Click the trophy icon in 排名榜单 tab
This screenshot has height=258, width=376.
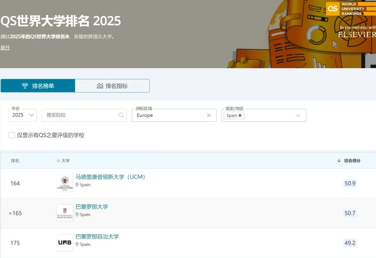(x=25, y=86)
